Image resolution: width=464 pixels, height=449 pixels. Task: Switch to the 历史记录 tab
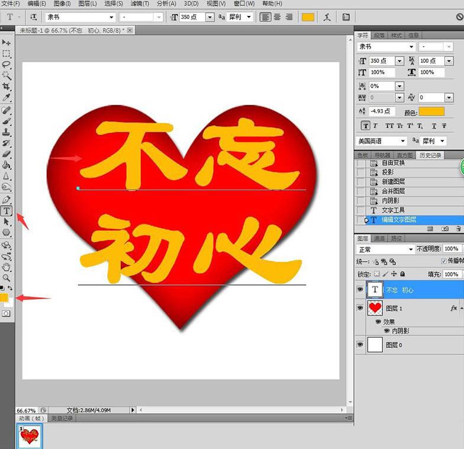click(x=430, y=155)
